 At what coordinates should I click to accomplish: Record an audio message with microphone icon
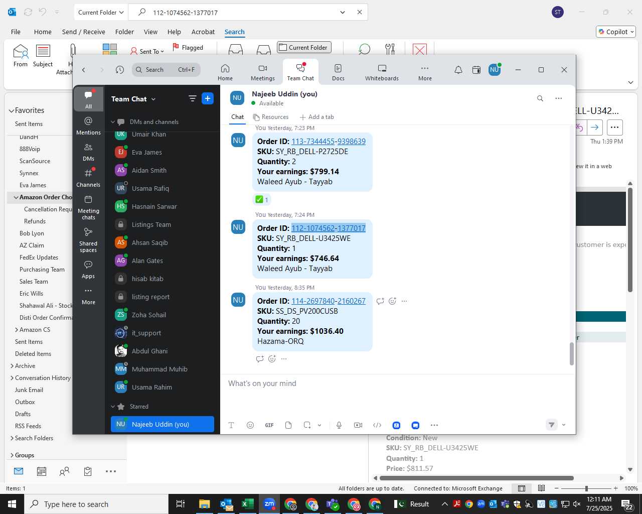(339, 425)
